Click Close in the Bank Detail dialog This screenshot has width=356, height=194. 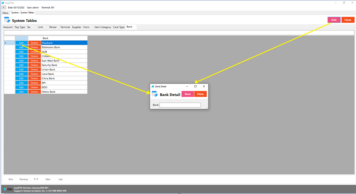200,94
